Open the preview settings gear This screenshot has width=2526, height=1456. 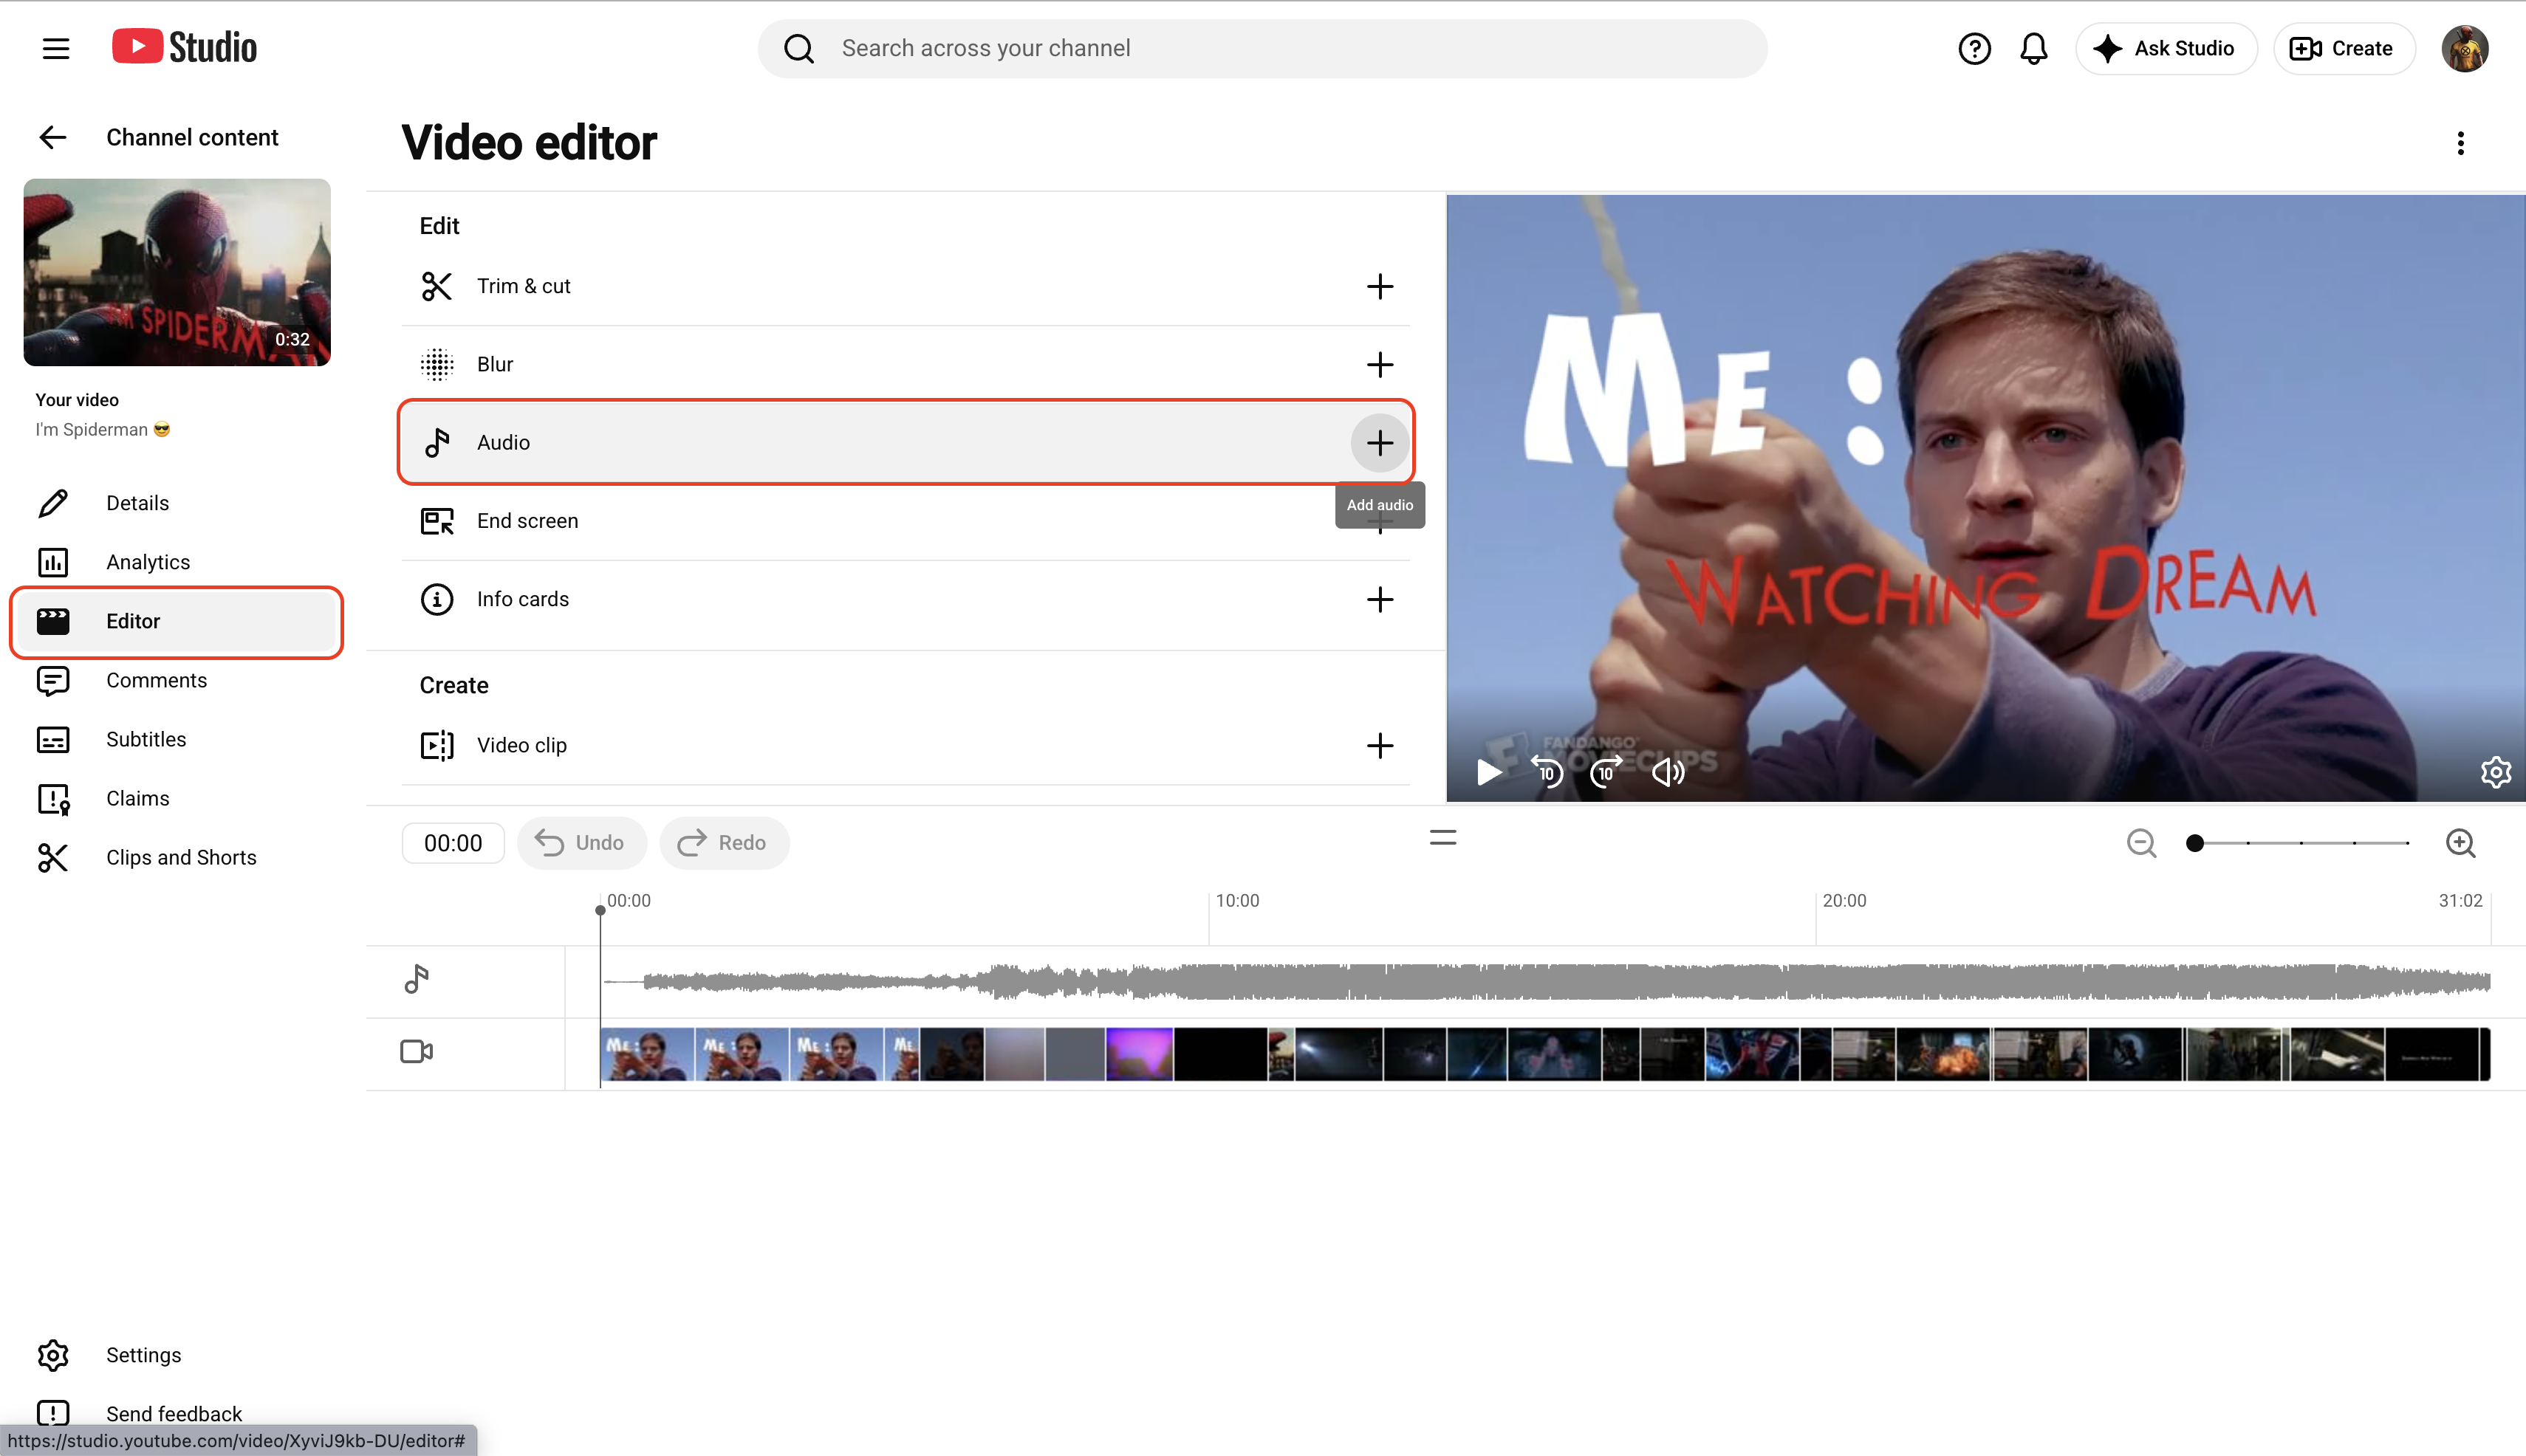click(x=2495, y=772)
